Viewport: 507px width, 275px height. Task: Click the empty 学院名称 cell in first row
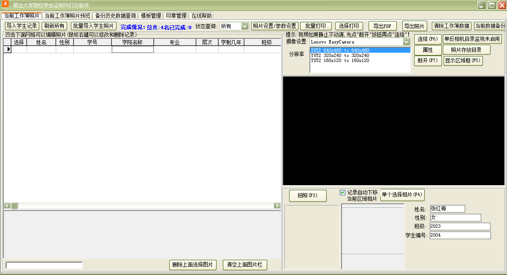coord(133,49)
